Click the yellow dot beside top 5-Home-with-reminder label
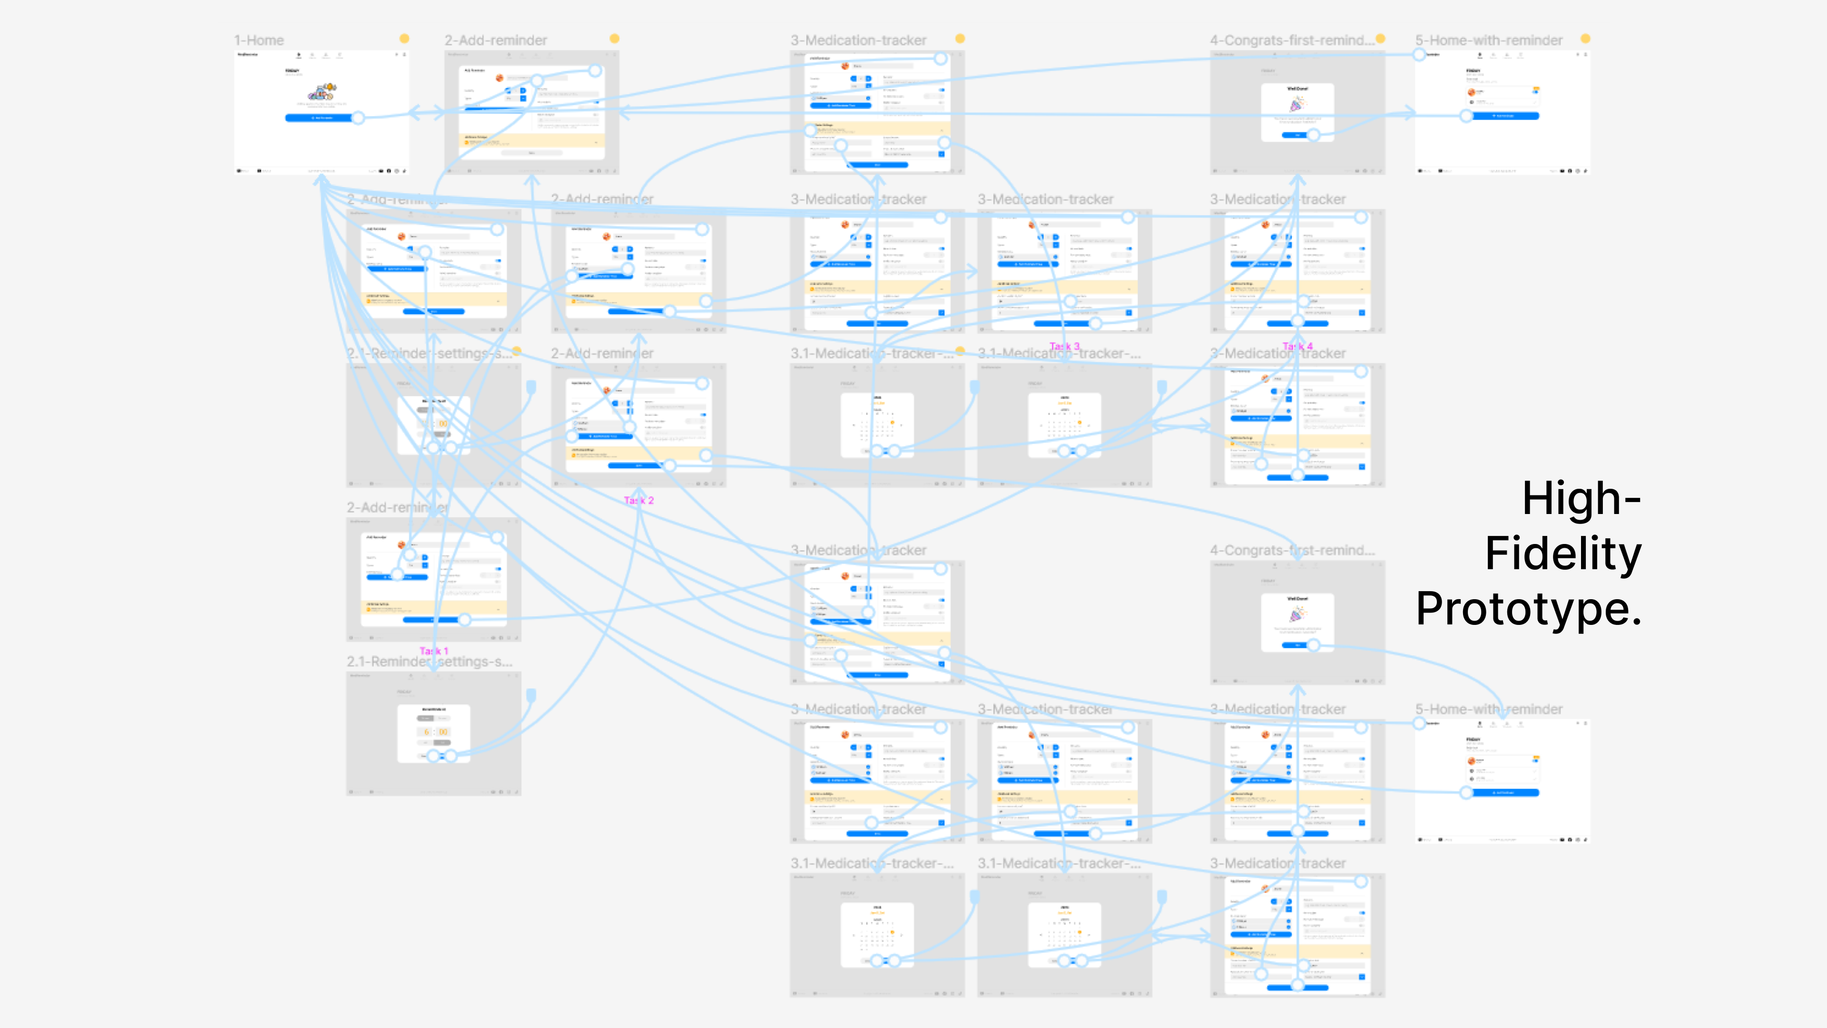The height and width of the screenshot is (1028, 1827). (x=1585, y=38)
